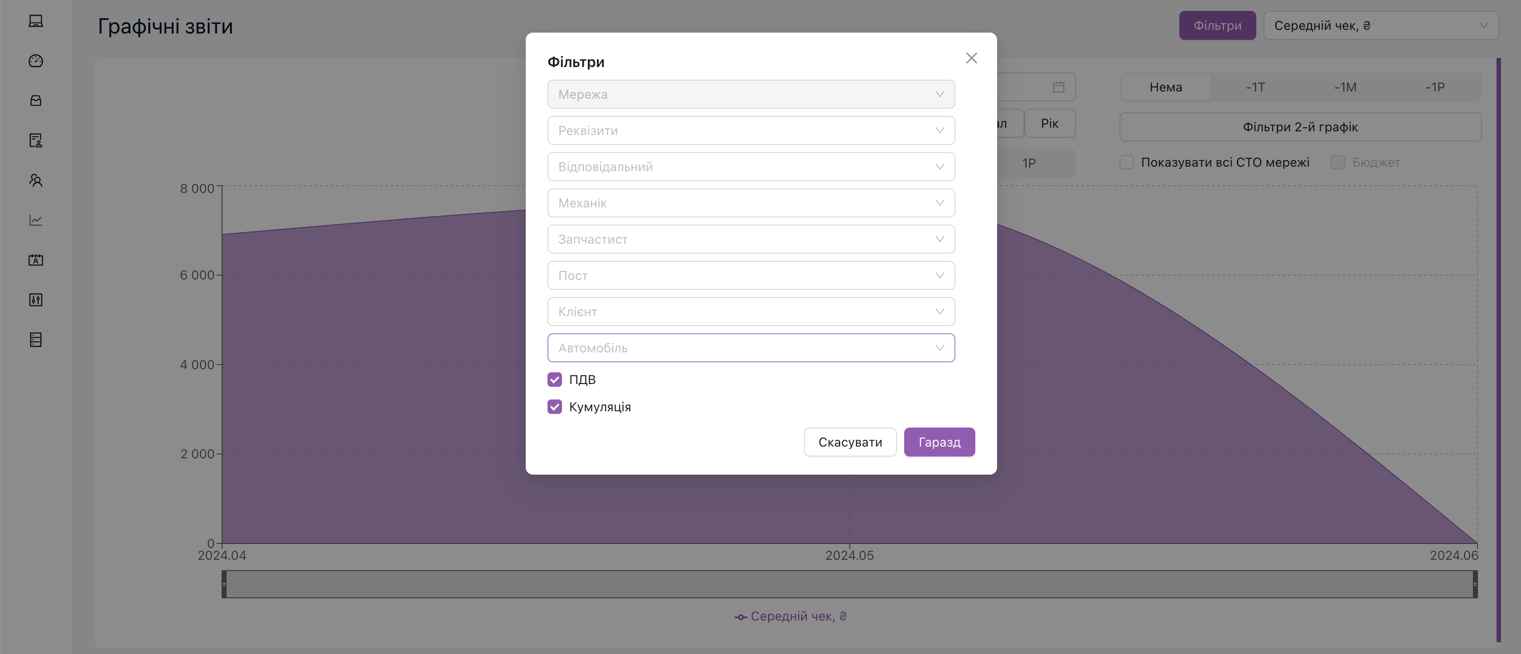
Task: Open the clients people sidebar icon
Action: point(35,181)
